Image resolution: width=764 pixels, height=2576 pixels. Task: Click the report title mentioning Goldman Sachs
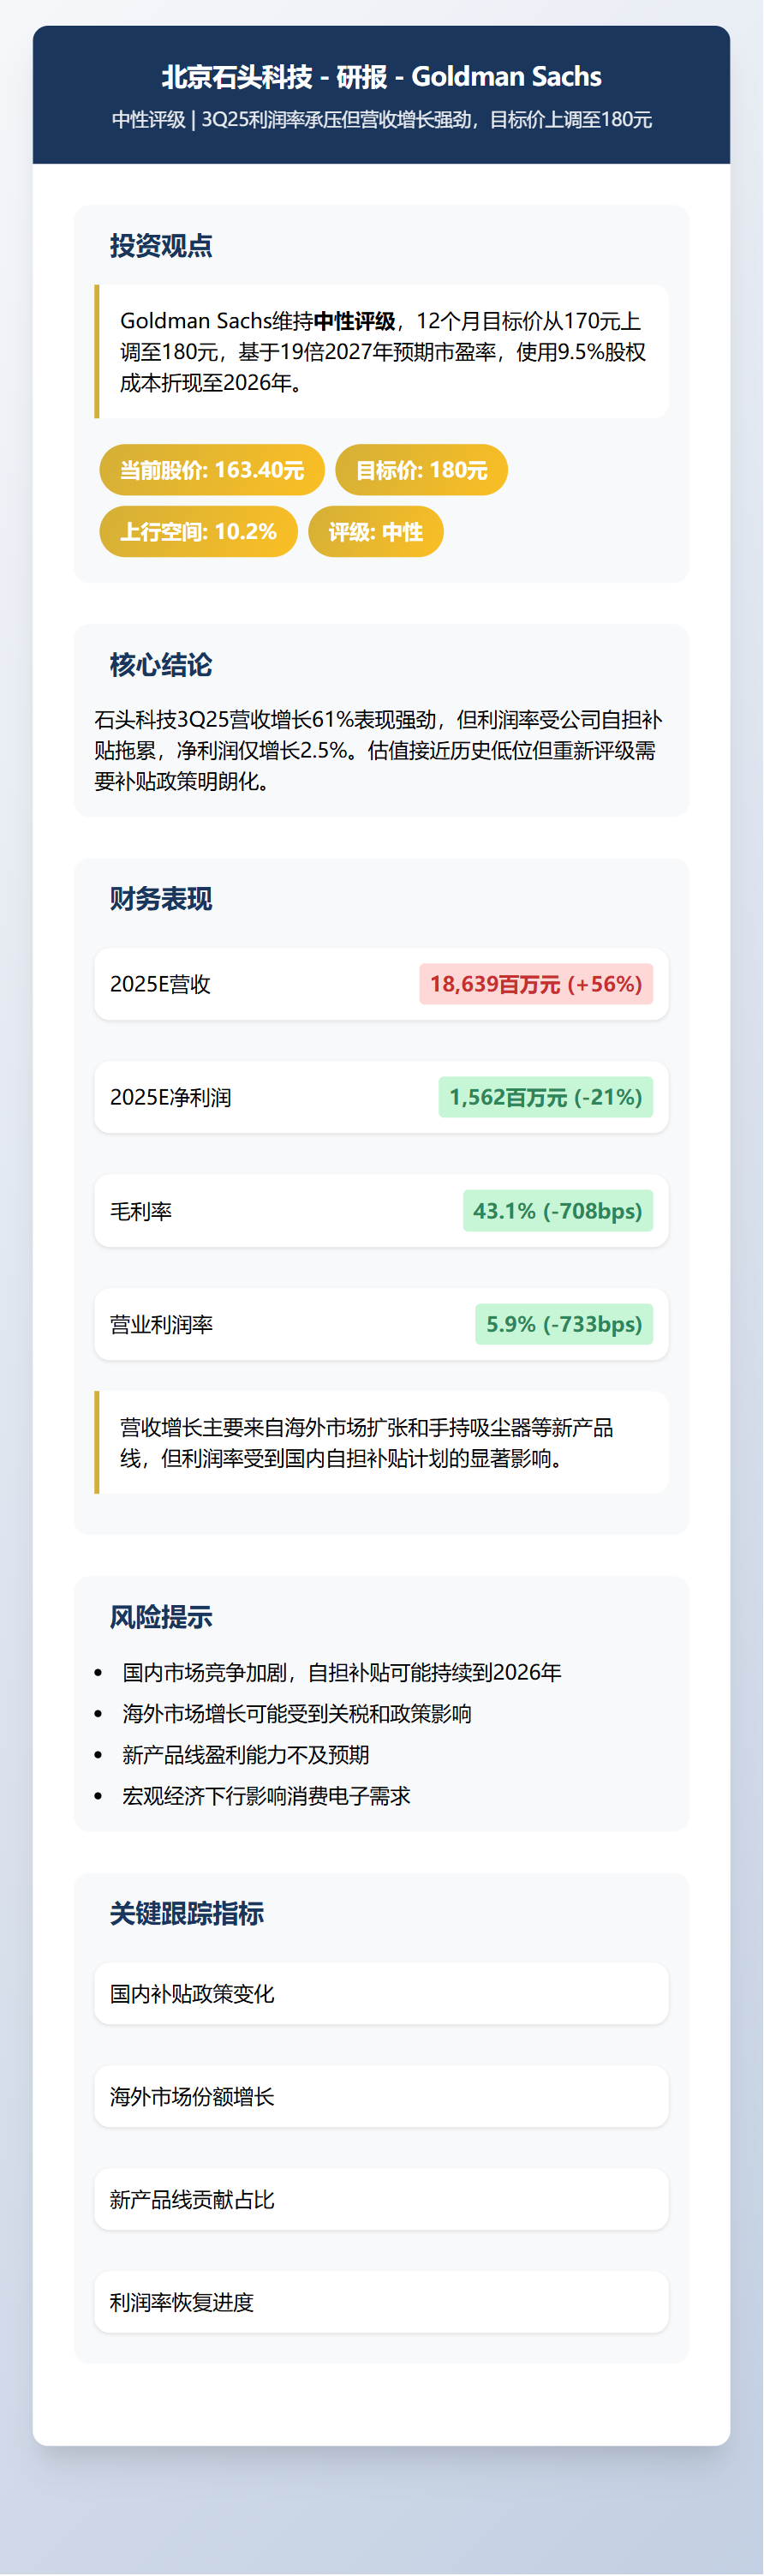[x=381, y=77]
